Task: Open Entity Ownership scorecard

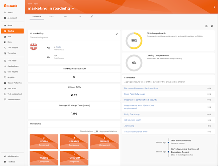Action: coord(132,114)
